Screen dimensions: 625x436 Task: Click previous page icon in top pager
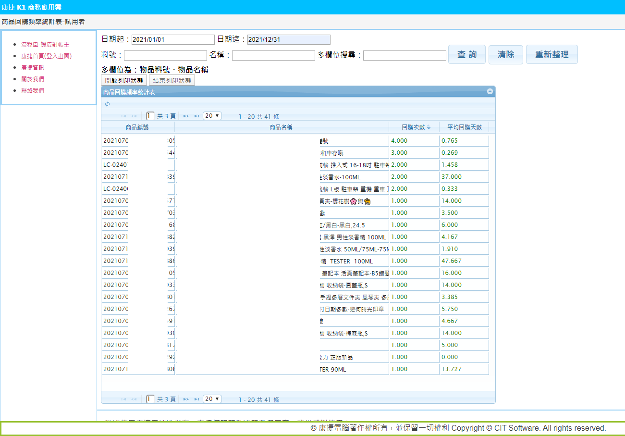134,116
